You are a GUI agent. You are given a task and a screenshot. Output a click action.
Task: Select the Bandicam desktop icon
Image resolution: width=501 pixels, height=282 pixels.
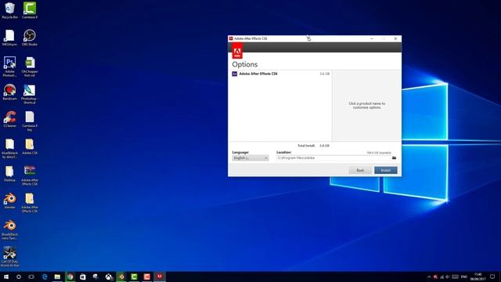point(9,92)
